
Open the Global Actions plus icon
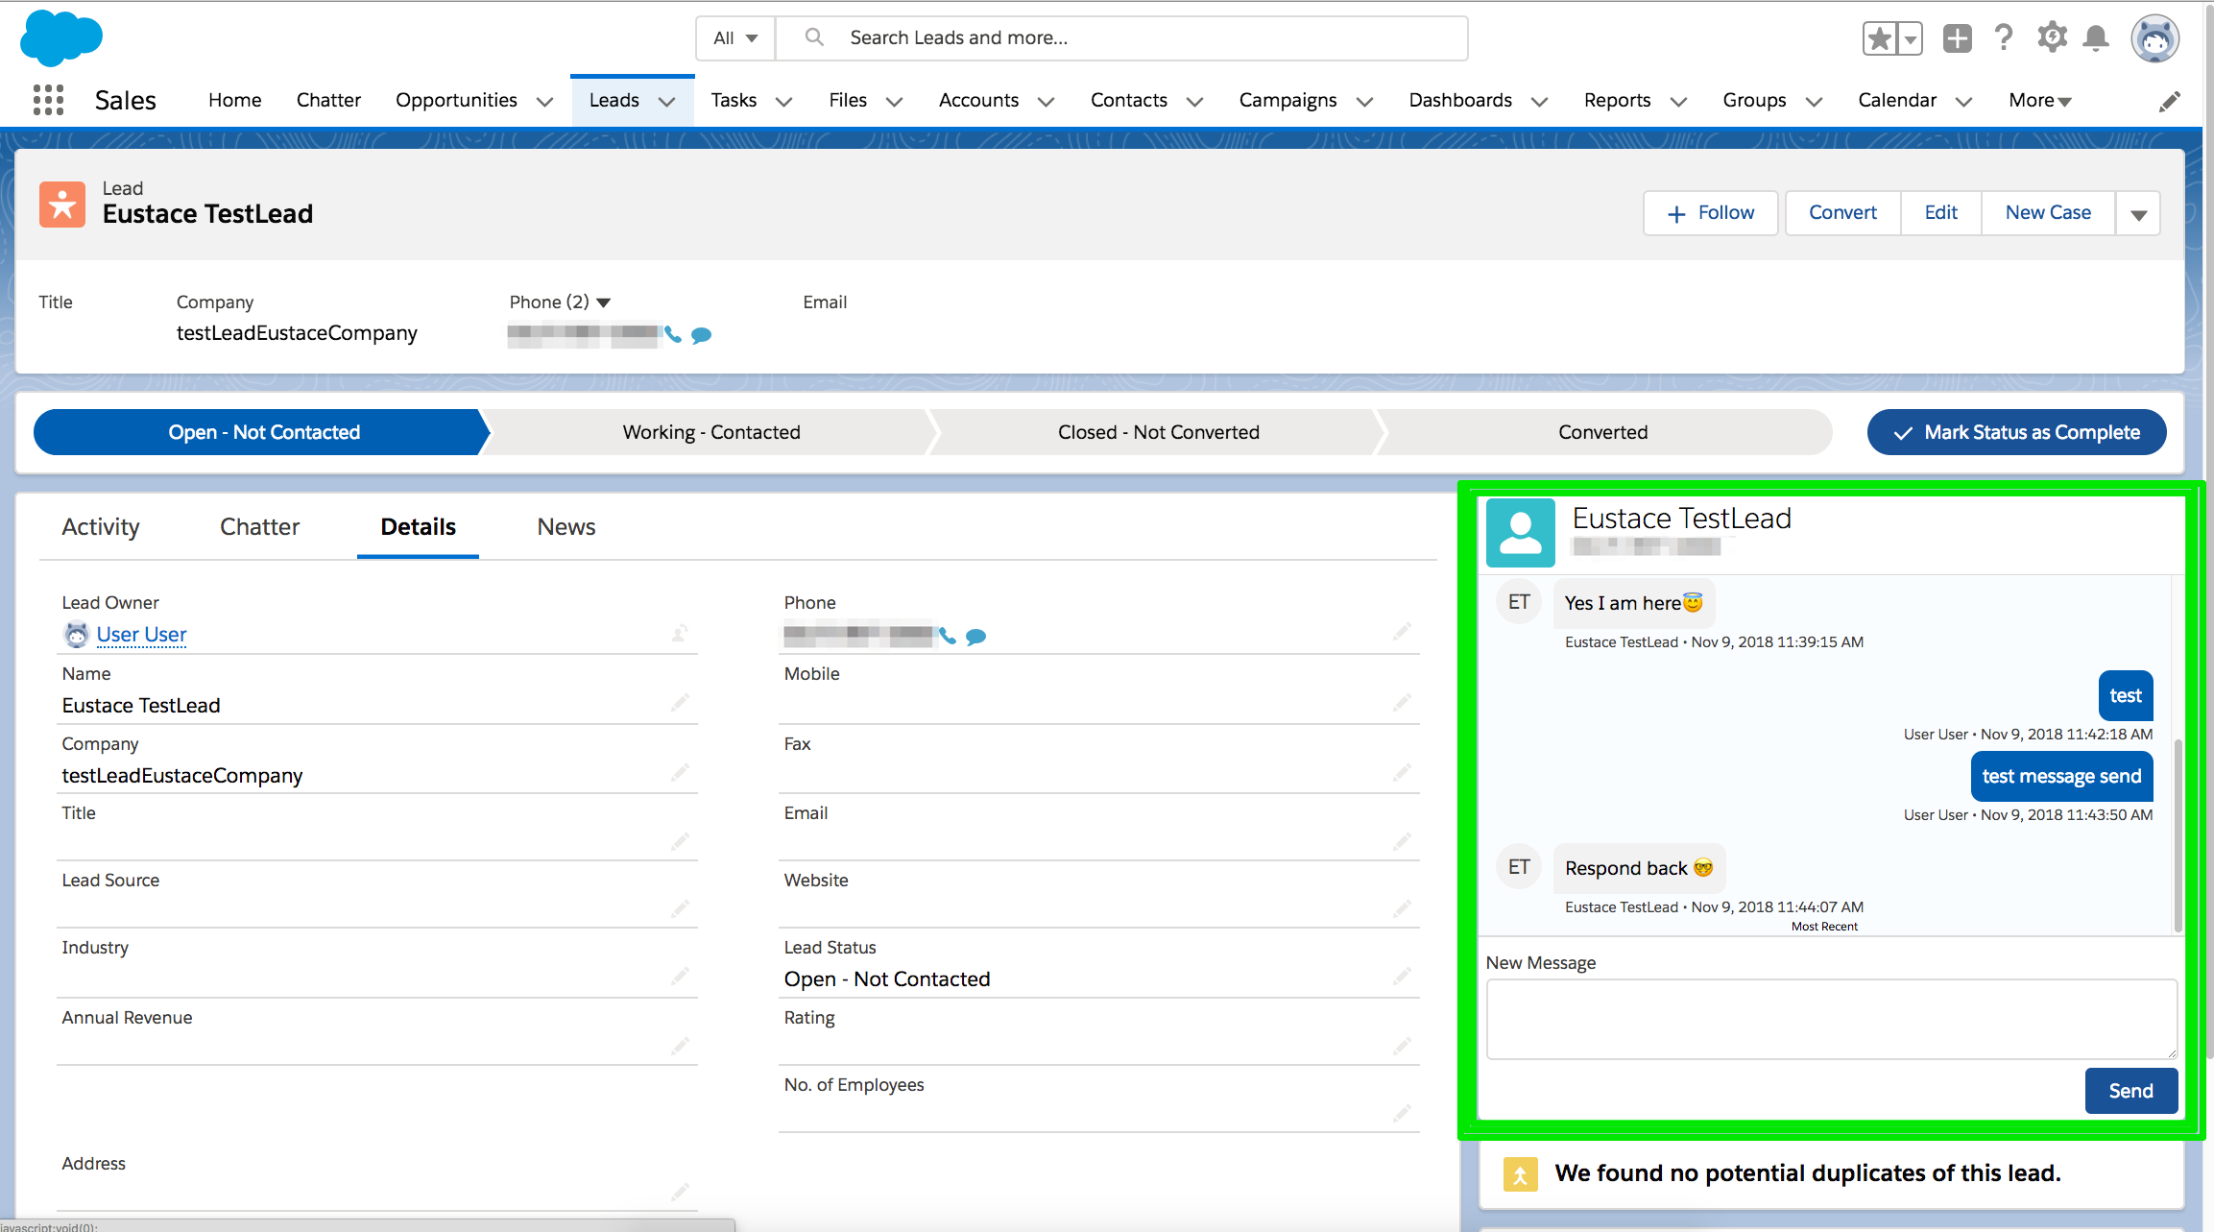click(1957, 38)
